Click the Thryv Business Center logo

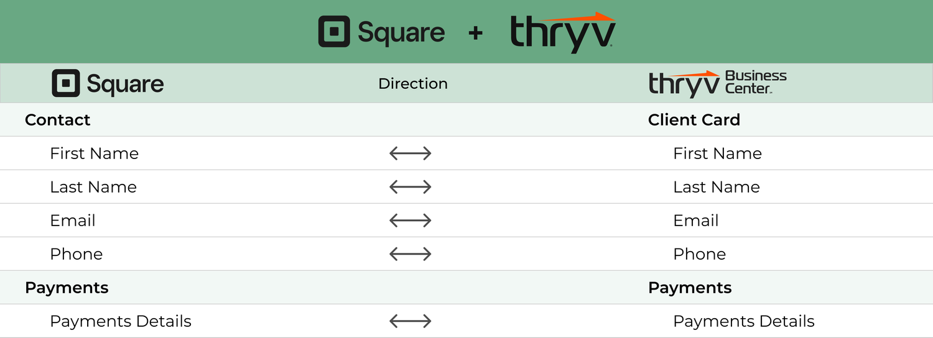[717, 84]
